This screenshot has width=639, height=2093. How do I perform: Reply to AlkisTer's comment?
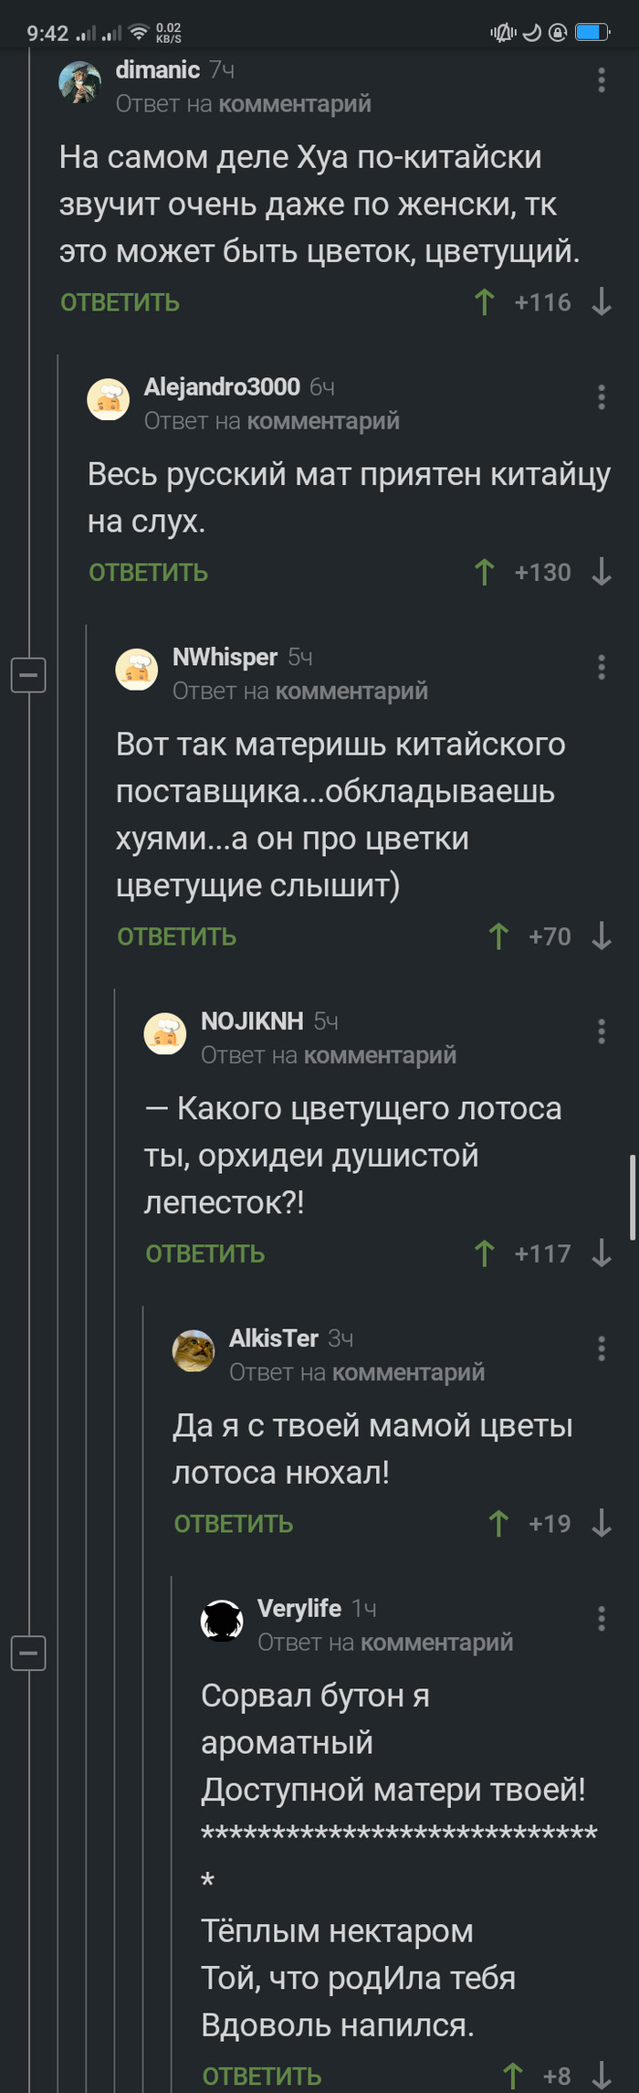[x=233, y=1523]
